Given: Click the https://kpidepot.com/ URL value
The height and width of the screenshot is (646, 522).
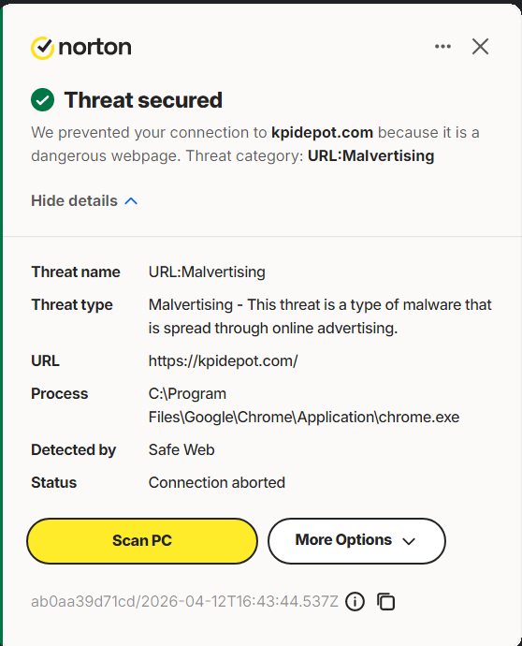Looking at the screenshot, I should (224, 360).
